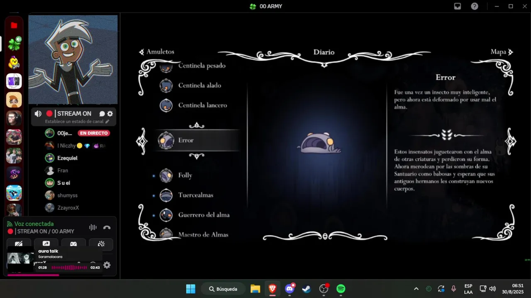Click the right pane arrow at journal edge
Screen dimensions: 531x298
tap(510, 141)
